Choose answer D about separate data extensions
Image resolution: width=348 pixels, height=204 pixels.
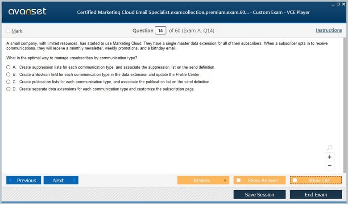(x=8, y=89)
